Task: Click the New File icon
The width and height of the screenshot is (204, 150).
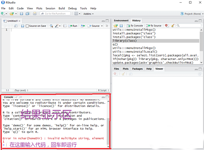Action: pos(3,14)
